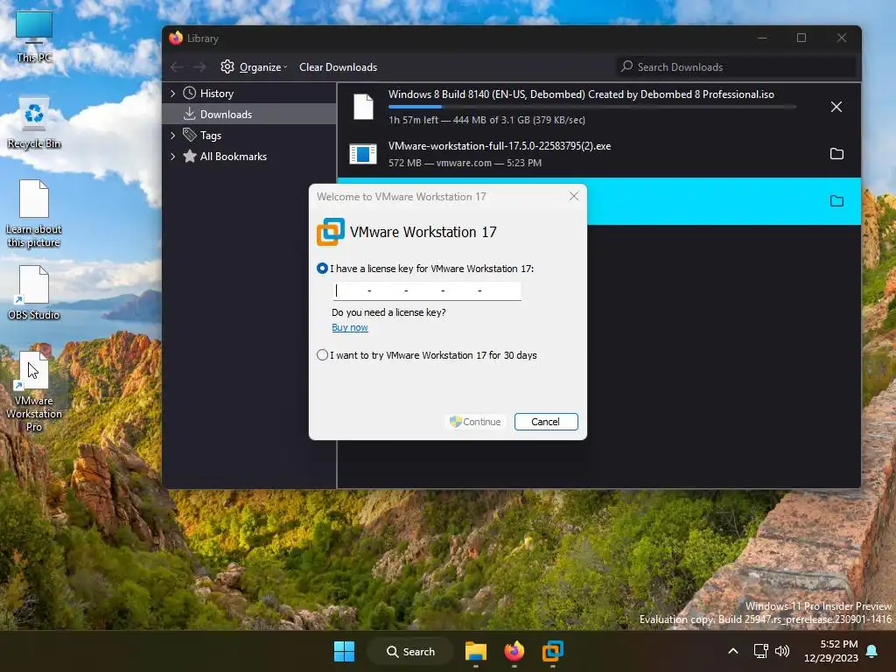The width and height of the screenshot is (896, 672).
Task: Click the VMware installer exe file icon
Action: pos(363,154)
